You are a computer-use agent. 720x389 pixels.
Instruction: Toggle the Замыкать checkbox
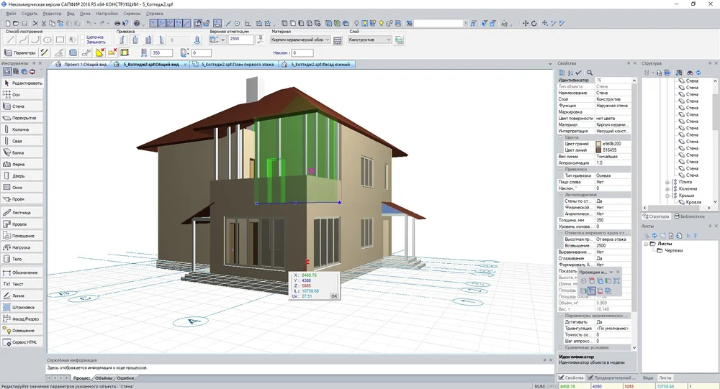coord(81,42)
